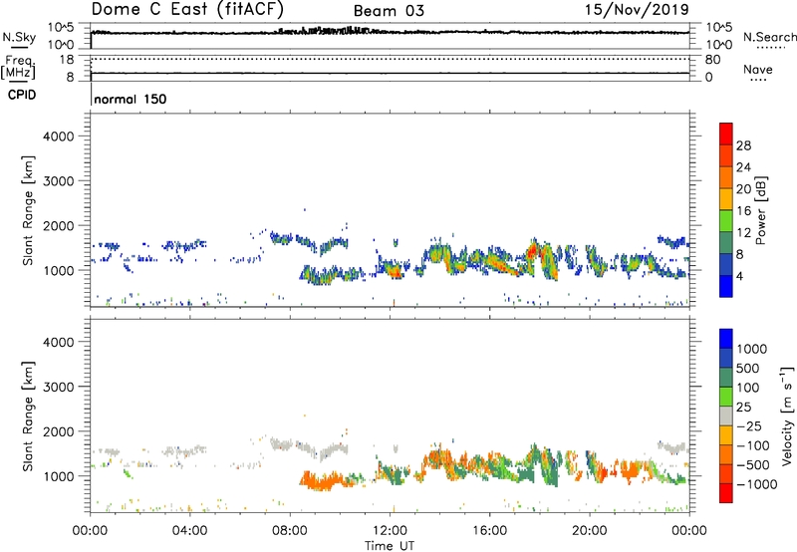Pick the red bottom velocity colorbar segment
Viewport: 797px width, 552px height.
click(x=726, y=493)
